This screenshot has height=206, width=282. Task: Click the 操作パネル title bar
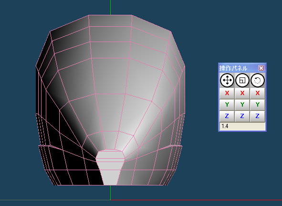tap(239, 68)
